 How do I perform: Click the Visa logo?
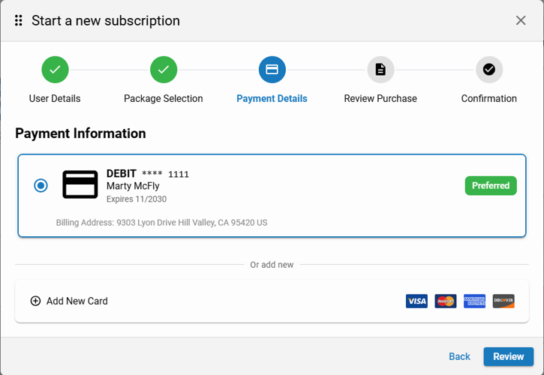(x=416, y=301)
